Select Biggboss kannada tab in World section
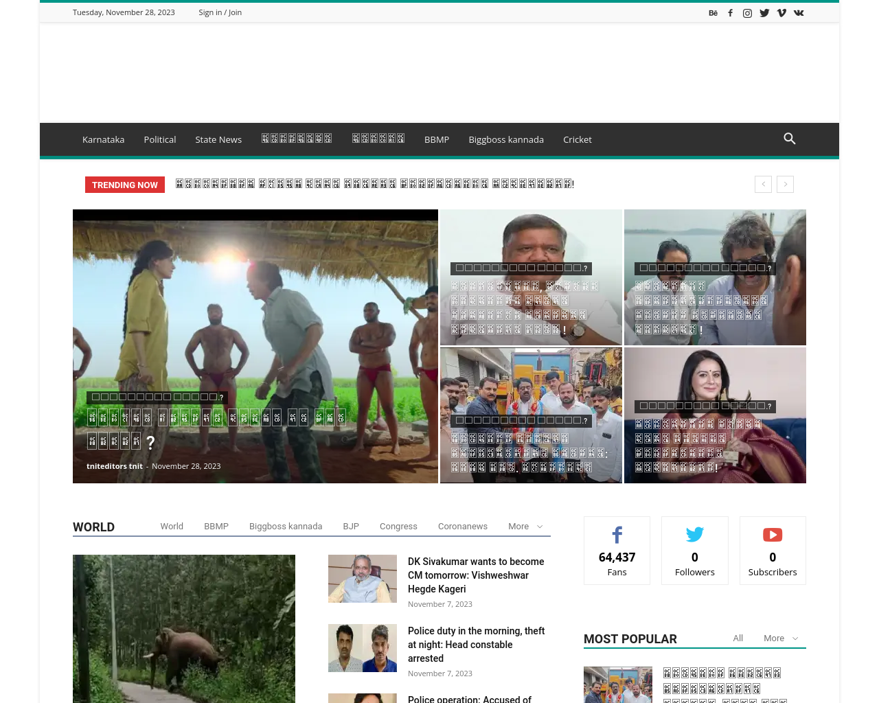This screenshot has height=703, width=879. (x=286, y=527)
